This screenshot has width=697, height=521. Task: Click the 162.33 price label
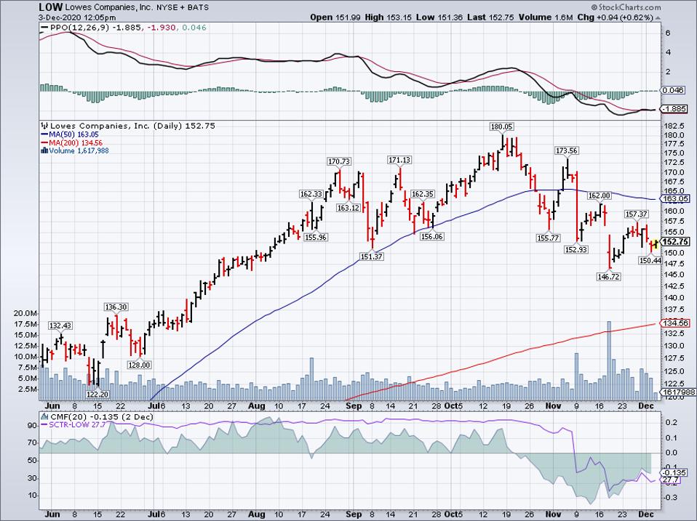pyautogui.click(x=311, y=194)
